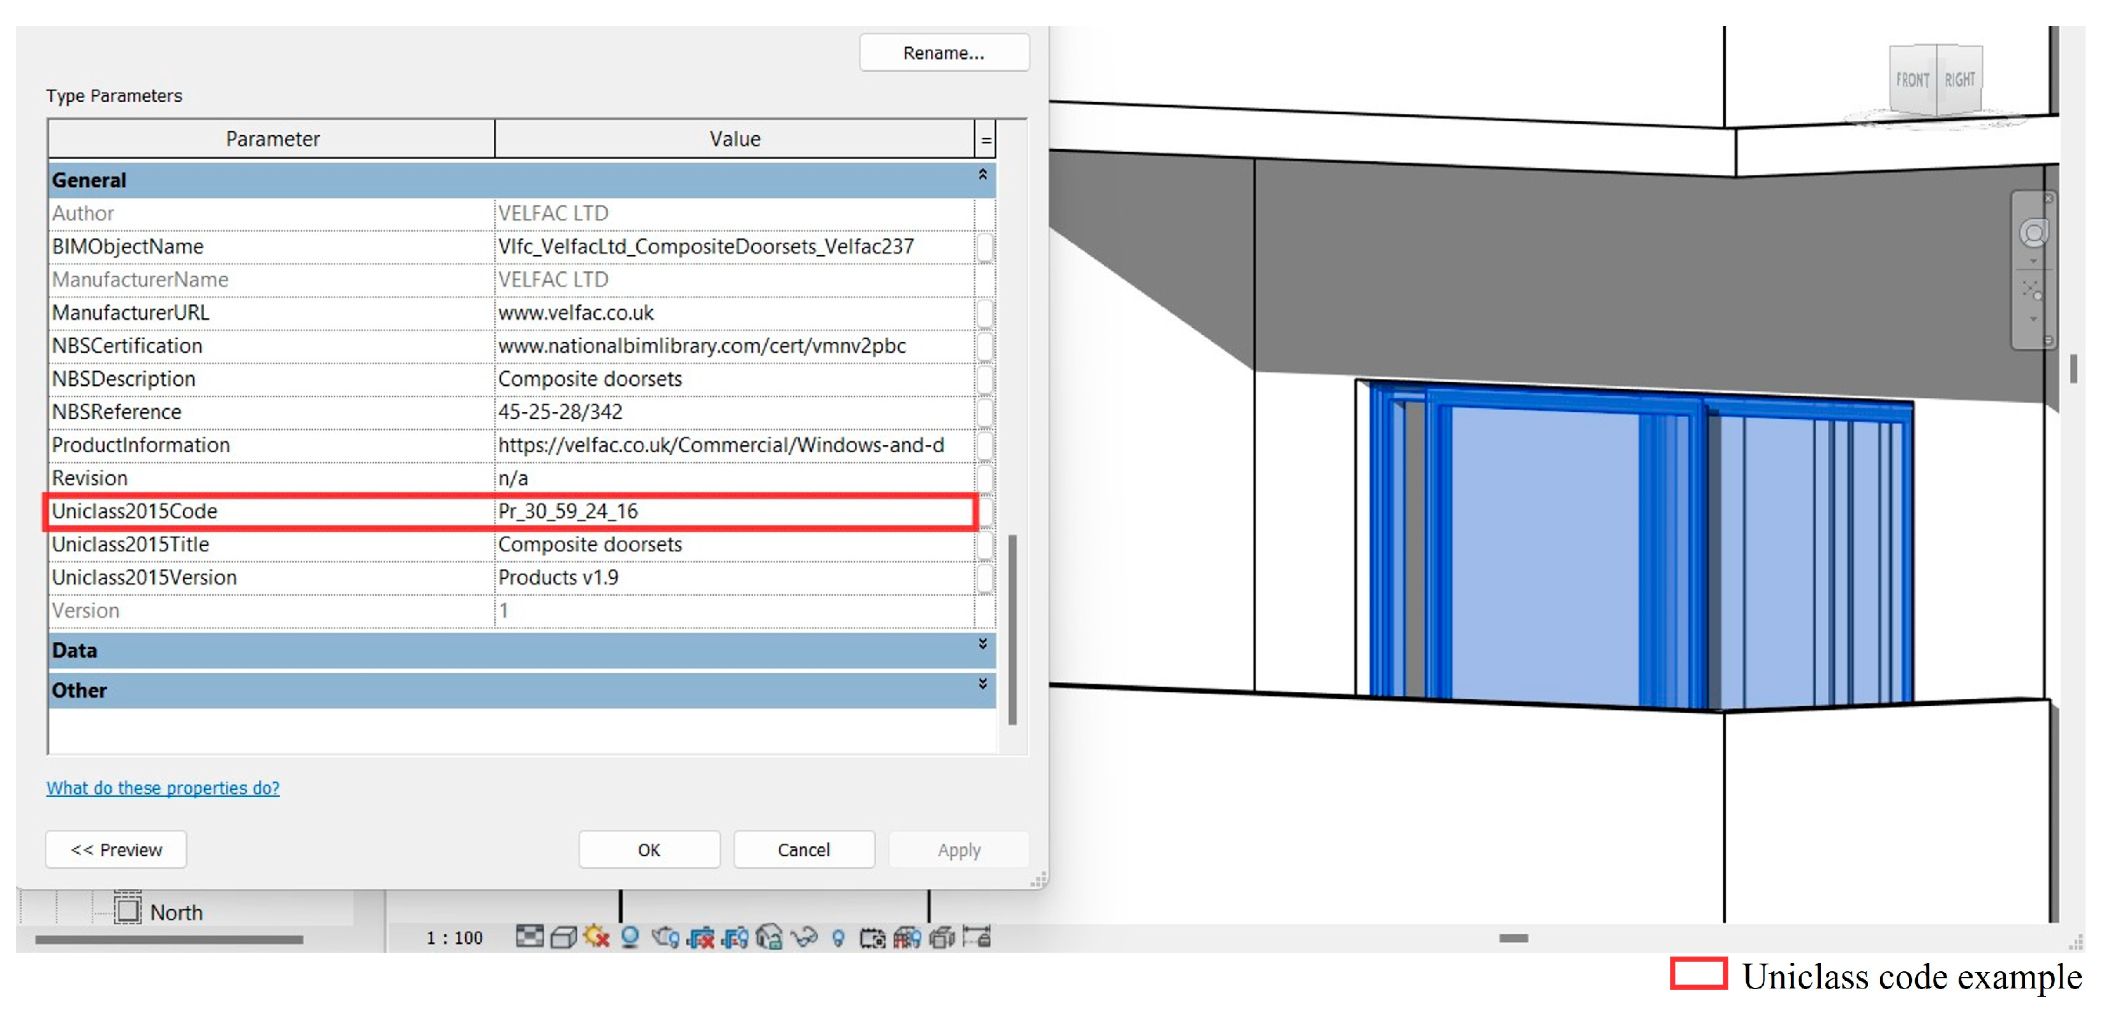Viewport: 2106px width, 1021px height.
Task: Click the Type Parameters vertical scrollbar
Action: pyautogui.click(x=1013, y=629)
